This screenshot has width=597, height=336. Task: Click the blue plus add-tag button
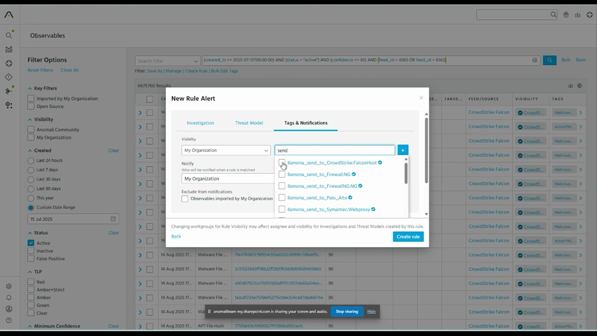403,150
